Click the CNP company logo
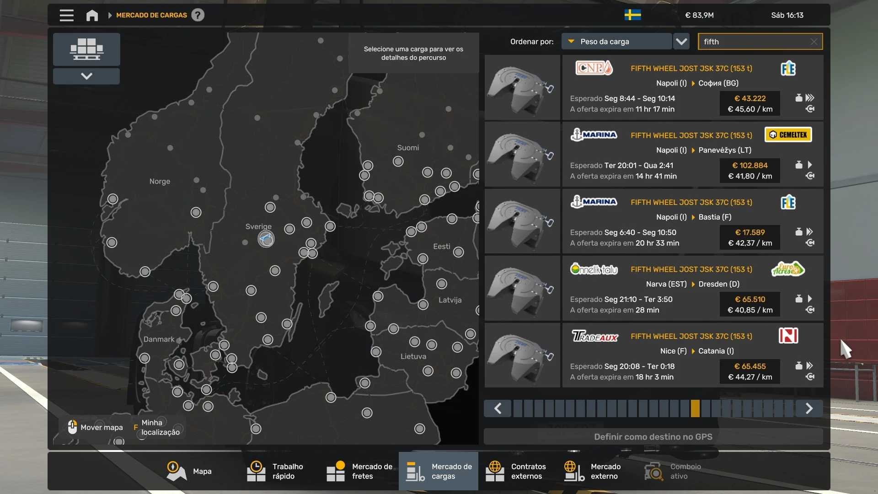This screenshot has width=878, height=494. coord(594,68)
